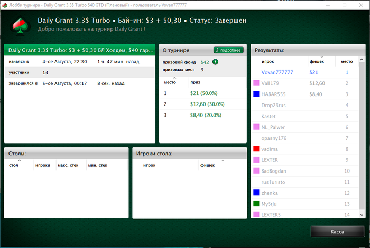This screenshot has width=370, height=248.
Task: Select player vadima in results
Action: 305,149
